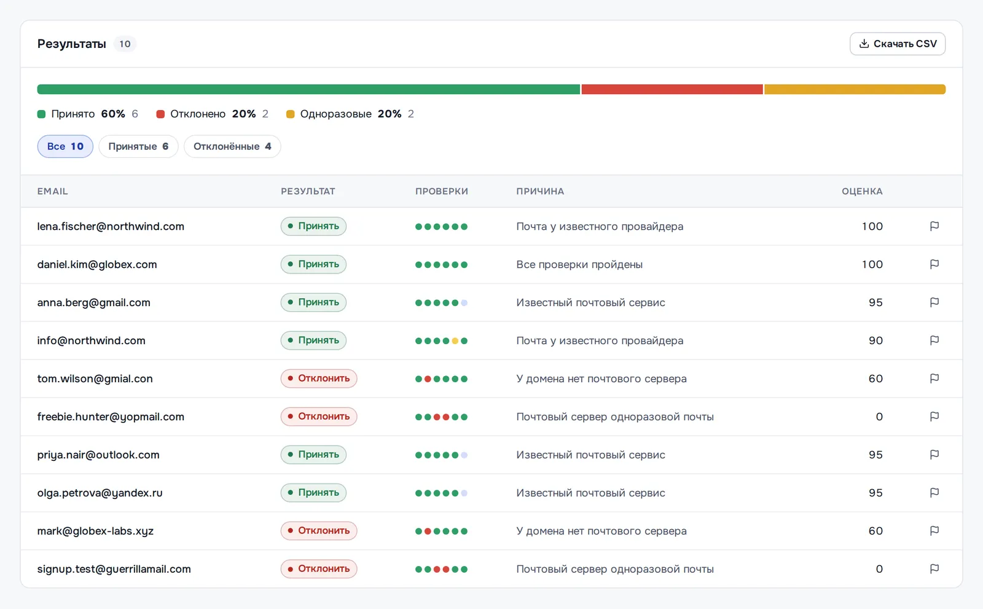Click reason text Все проверки пройдены
983x609 pixels.
(x=579, y=264)
